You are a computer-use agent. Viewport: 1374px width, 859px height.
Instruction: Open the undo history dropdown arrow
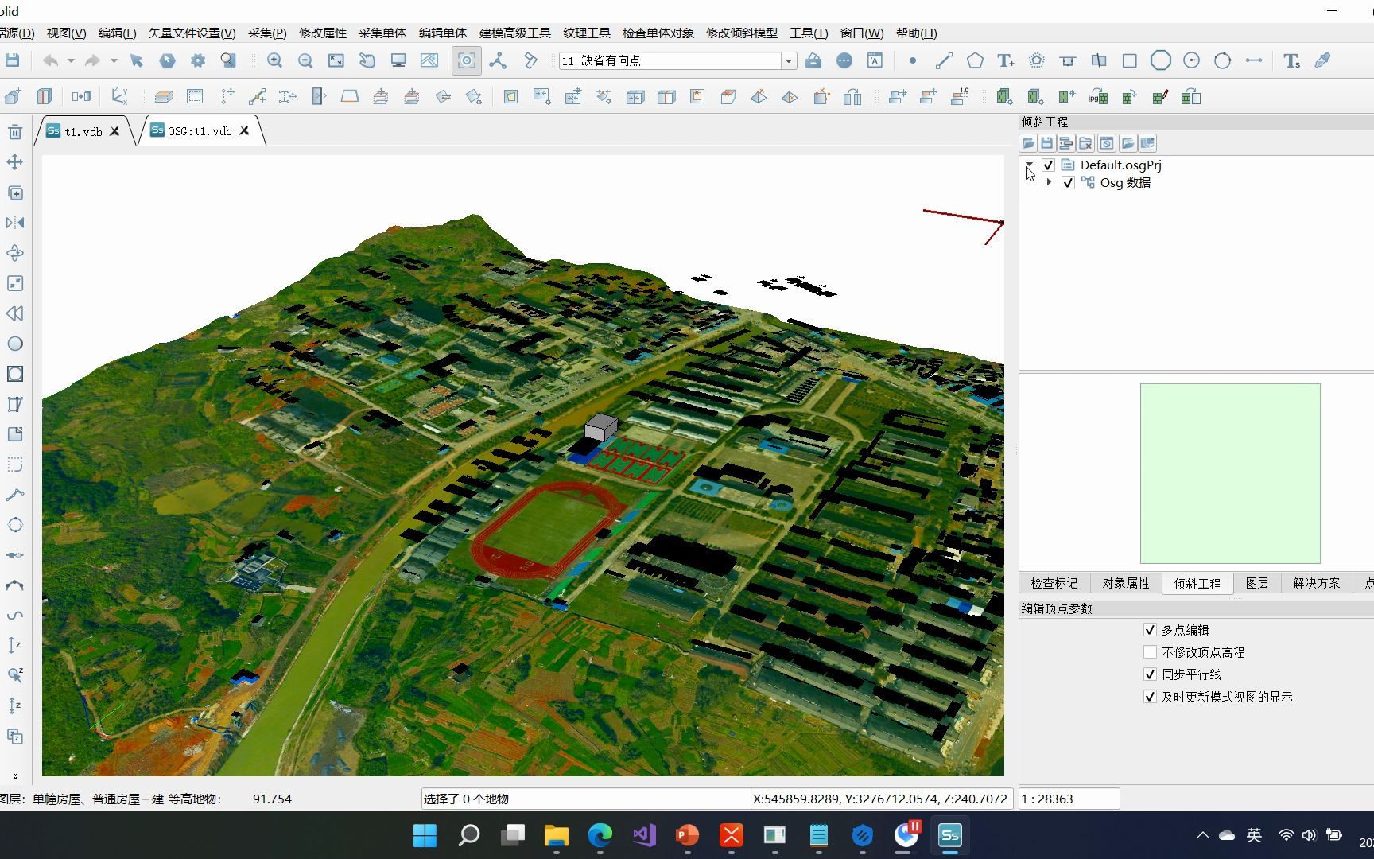pyautogui.click(x=71, y=60)
